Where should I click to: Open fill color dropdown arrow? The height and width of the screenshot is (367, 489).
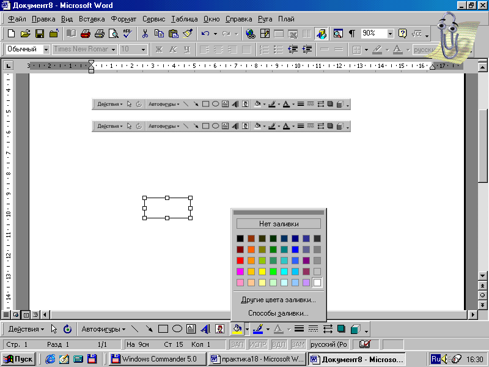(248, 329)
